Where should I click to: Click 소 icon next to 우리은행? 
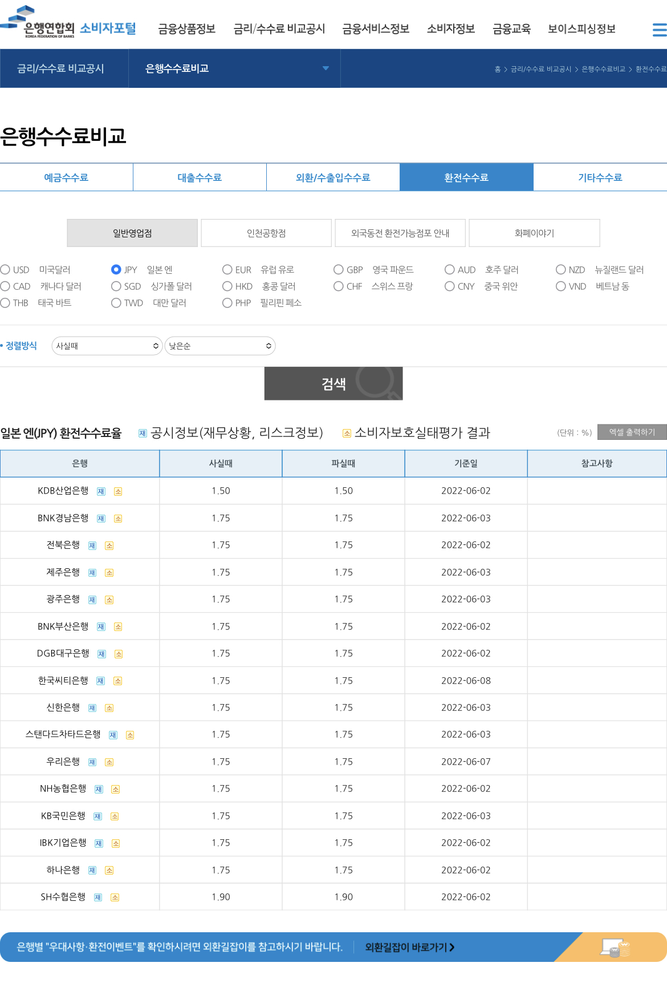click(109, 763)
